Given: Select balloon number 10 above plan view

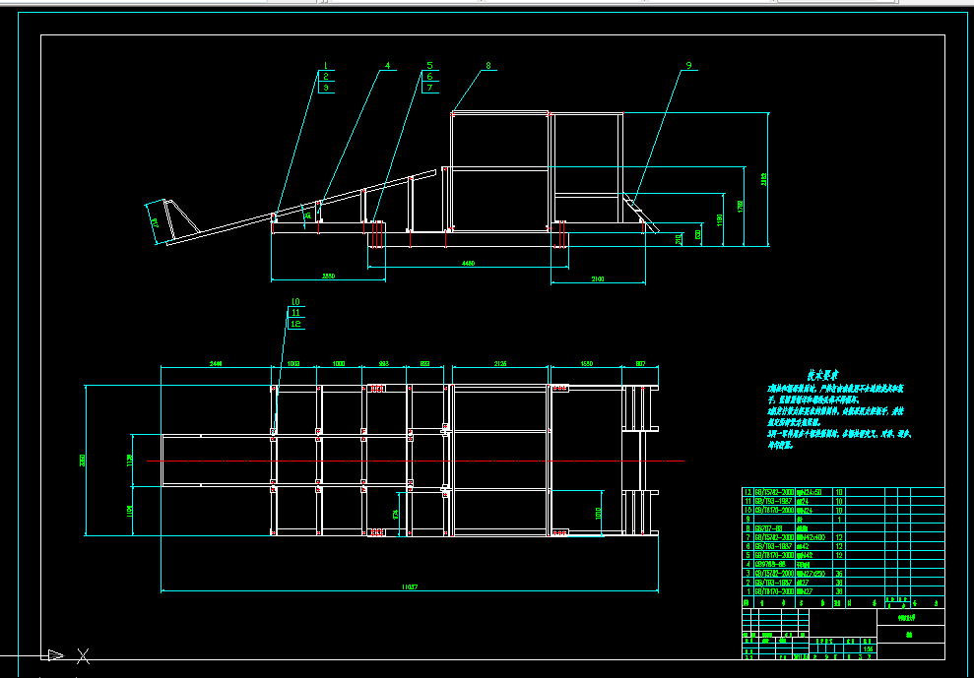Looking at the screenshot, I should 295,302.
